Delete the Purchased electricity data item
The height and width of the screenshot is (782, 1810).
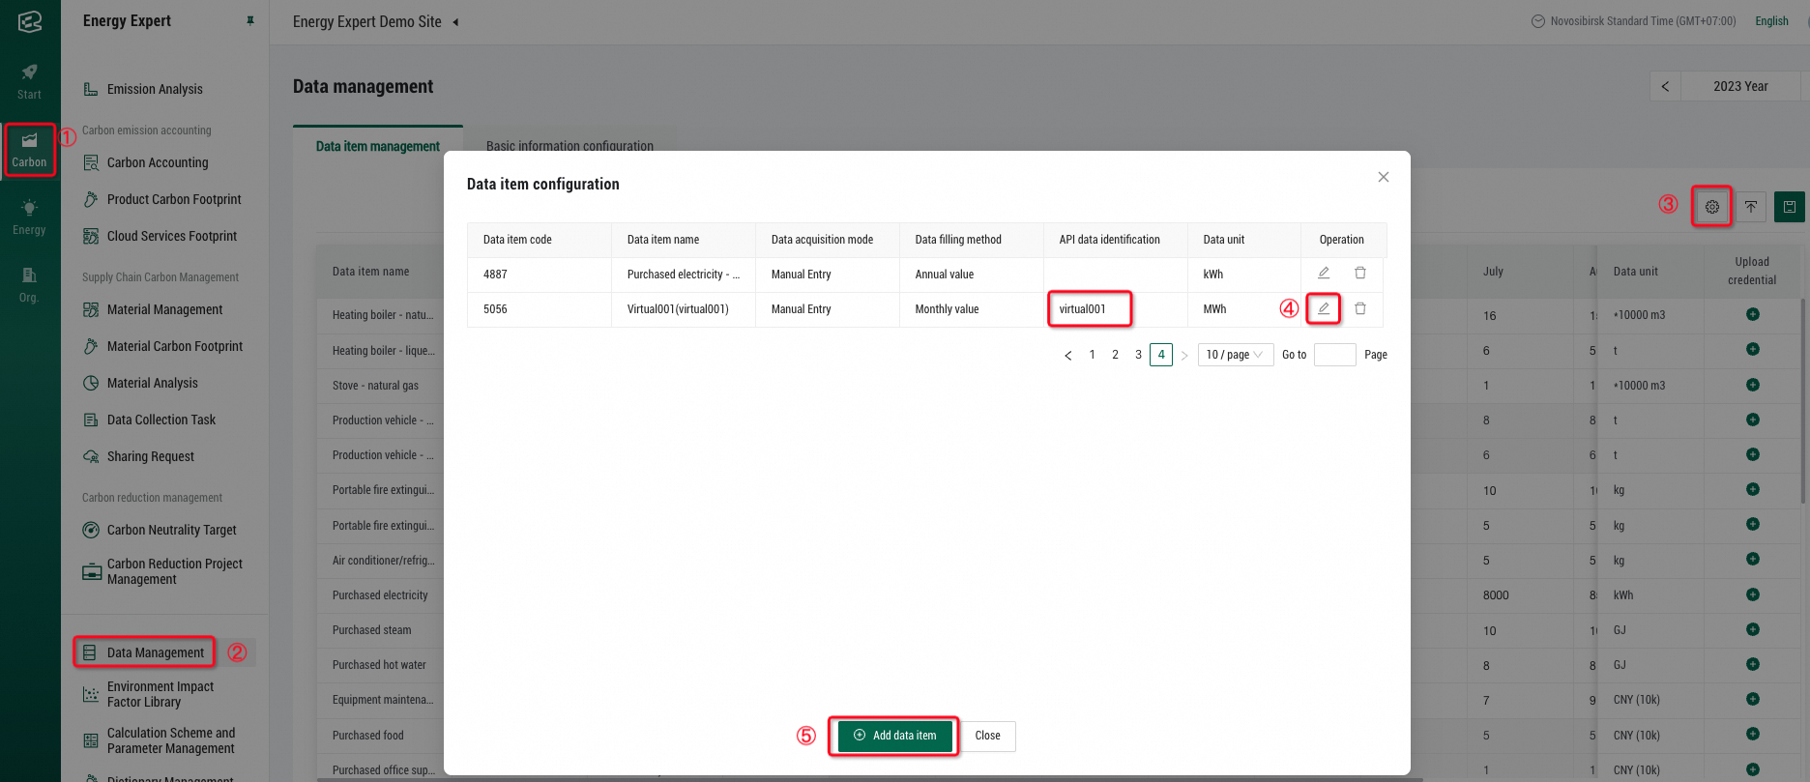pos(1360,274)
